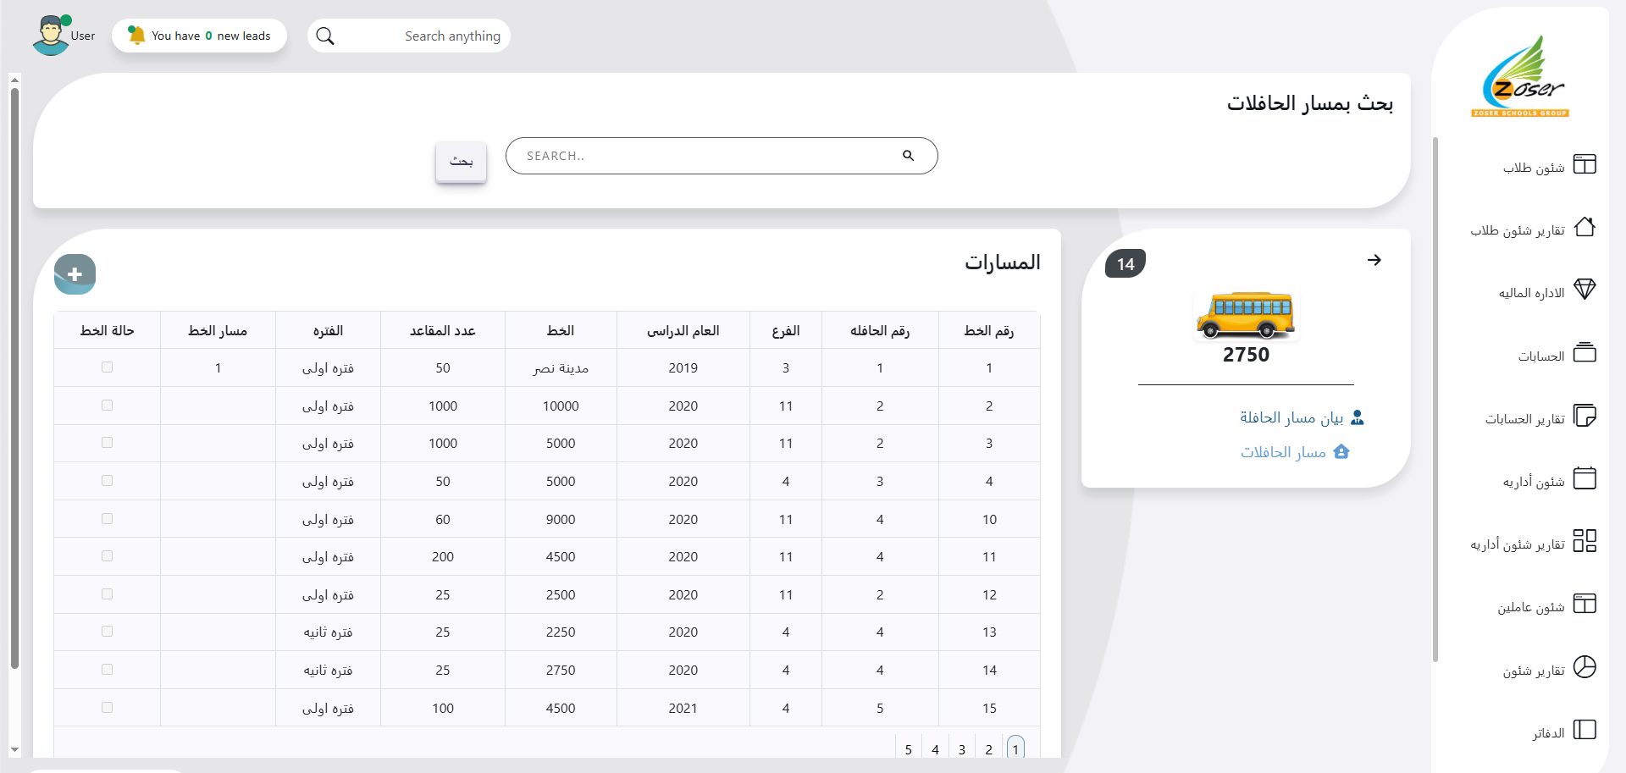Image resolution: width=1626 pixels, height=773 pixels.
Task: Open the بيان مسار الحافلة link
Action: (x=1291, y=417)
